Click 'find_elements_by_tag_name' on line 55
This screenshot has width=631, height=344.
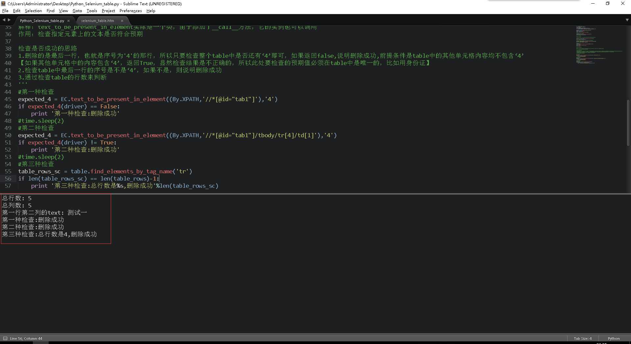(x=131, y=171)
